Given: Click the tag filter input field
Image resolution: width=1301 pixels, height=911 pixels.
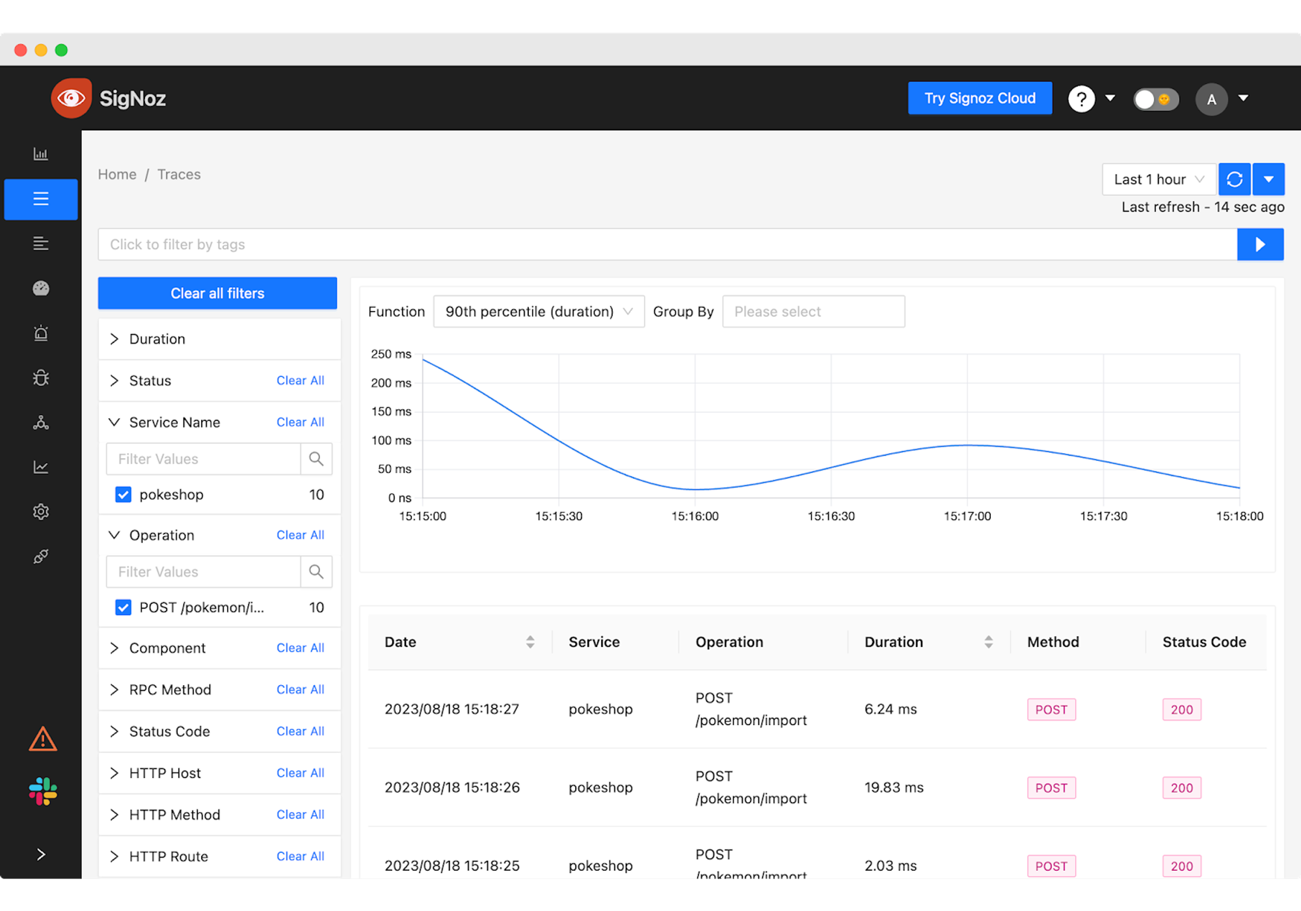Looking at the screenshot, I should 585,244.
